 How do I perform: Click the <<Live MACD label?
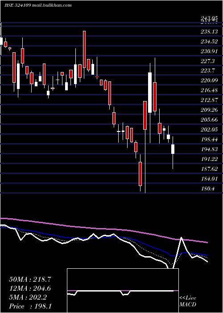click(188, 301)
